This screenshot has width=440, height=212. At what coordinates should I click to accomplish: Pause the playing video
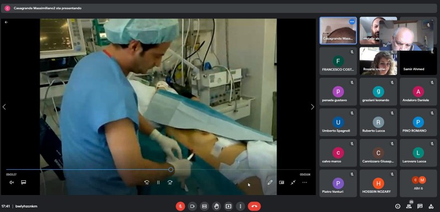158,182
